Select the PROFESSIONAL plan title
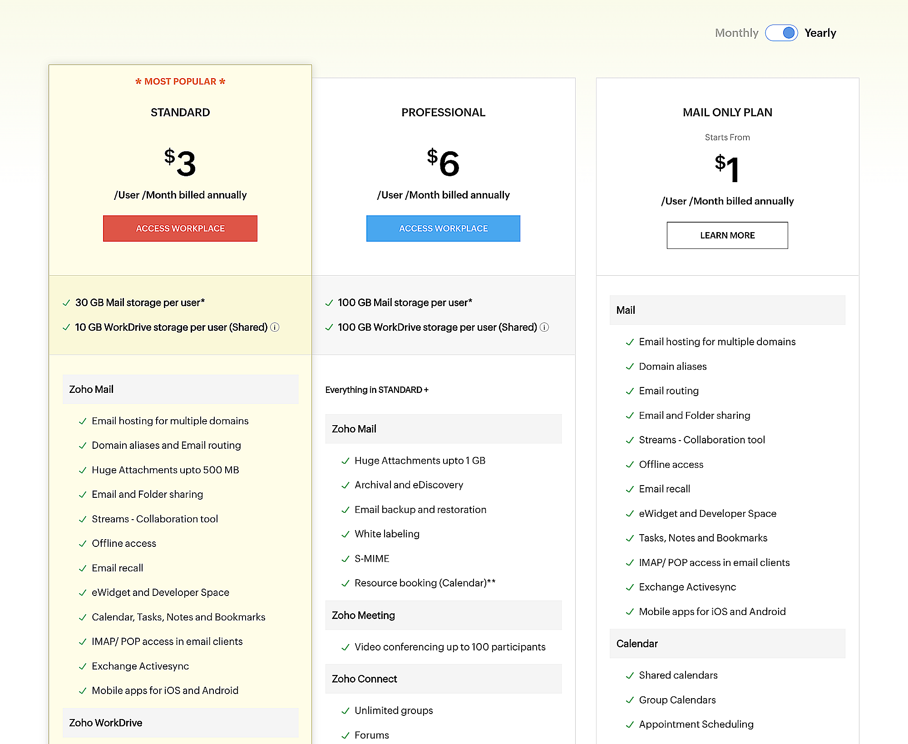 [x=443, y=112]
